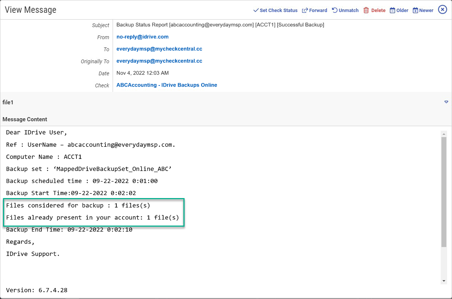
Task: Click the calendar icon next to Newer
Action: click(416, 10)
